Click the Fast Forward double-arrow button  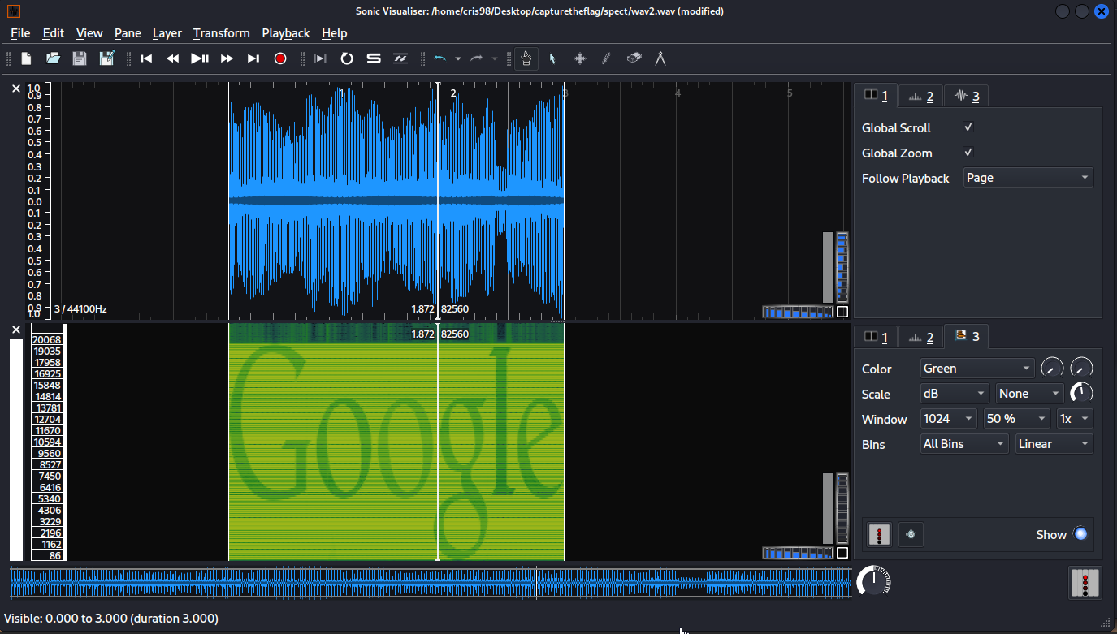pos(227,58)
